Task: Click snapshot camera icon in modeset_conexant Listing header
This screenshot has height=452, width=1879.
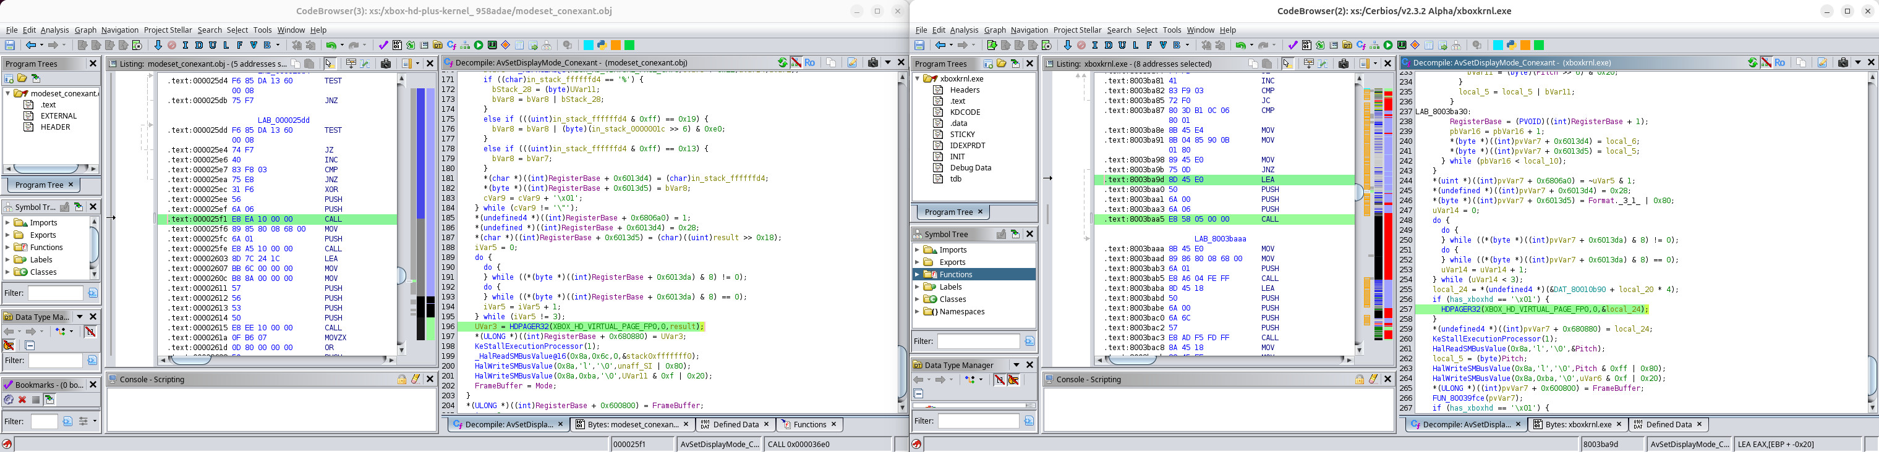Action: click(386, 64)
